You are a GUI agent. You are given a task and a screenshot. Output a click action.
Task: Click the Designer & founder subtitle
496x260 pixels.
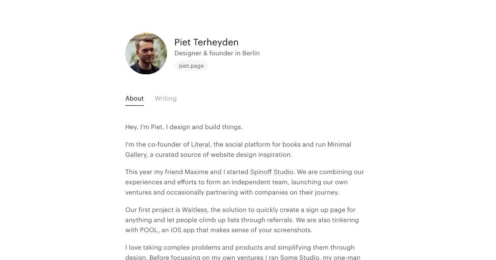tap(217, 52)
